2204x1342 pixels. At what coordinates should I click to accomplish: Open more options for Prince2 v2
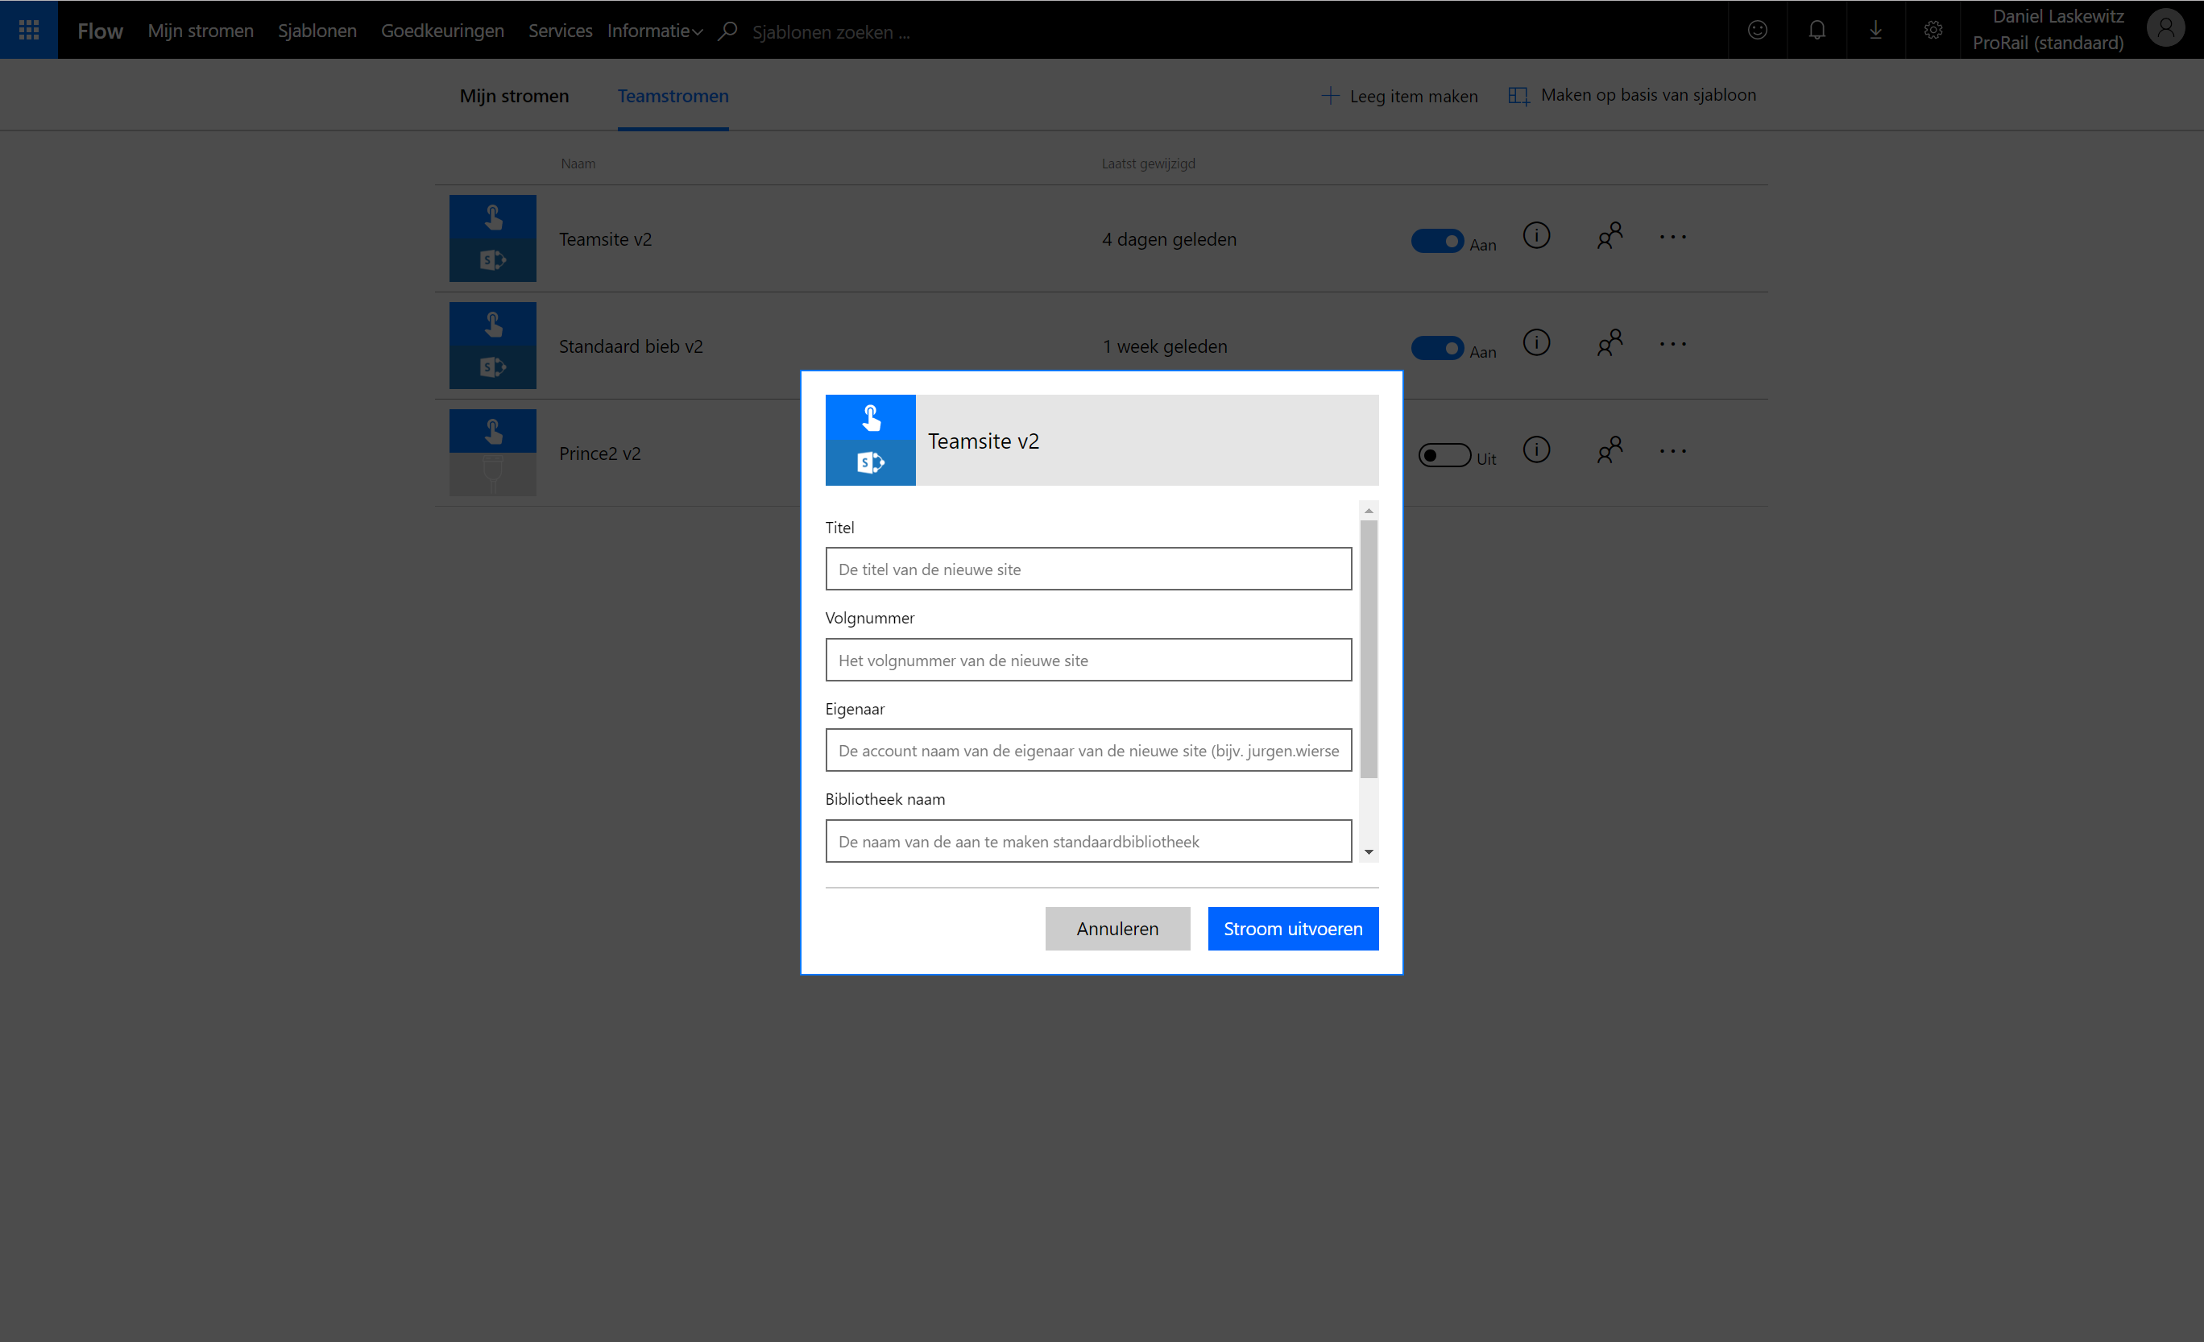coord(1672,451)
